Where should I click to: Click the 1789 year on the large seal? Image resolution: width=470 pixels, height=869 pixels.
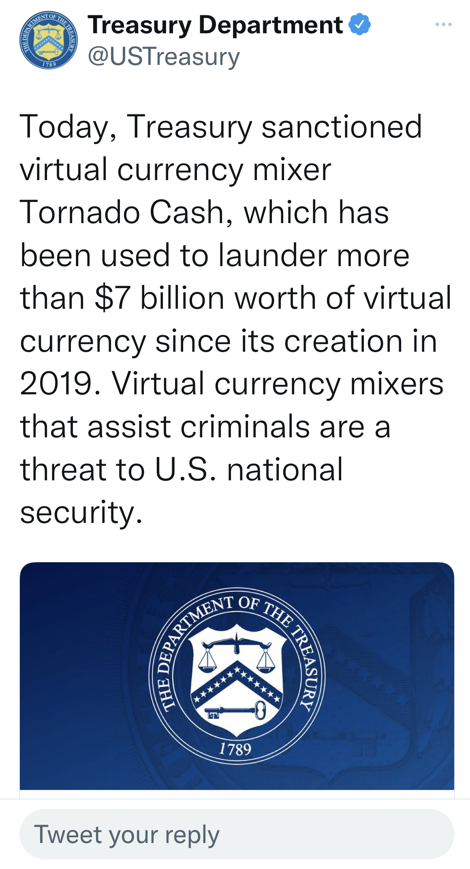235,749
